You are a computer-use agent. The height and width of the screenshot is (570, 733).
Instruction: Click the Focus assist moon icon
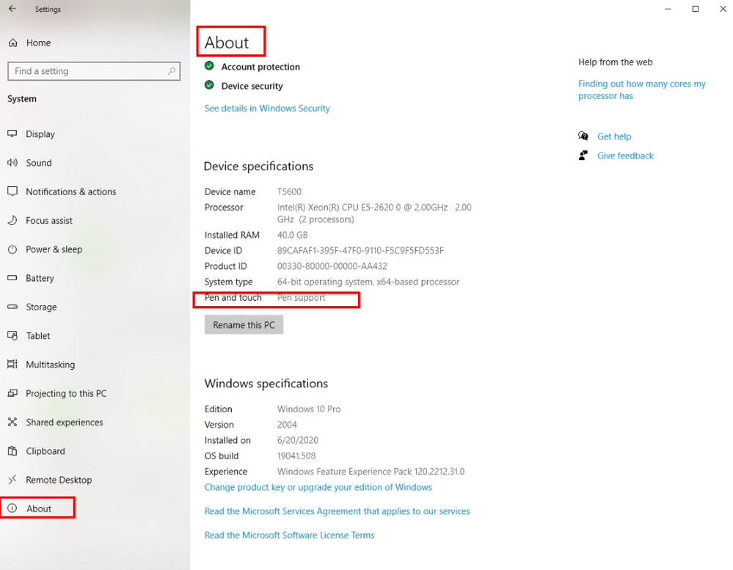pyautogui.click(x=12, y=220)
